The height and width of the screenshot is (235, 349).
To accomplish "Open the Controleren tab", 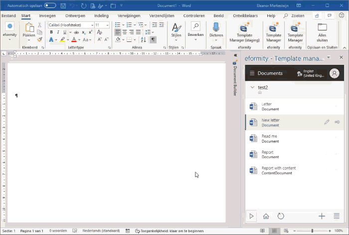I will [x=194, y=15].
